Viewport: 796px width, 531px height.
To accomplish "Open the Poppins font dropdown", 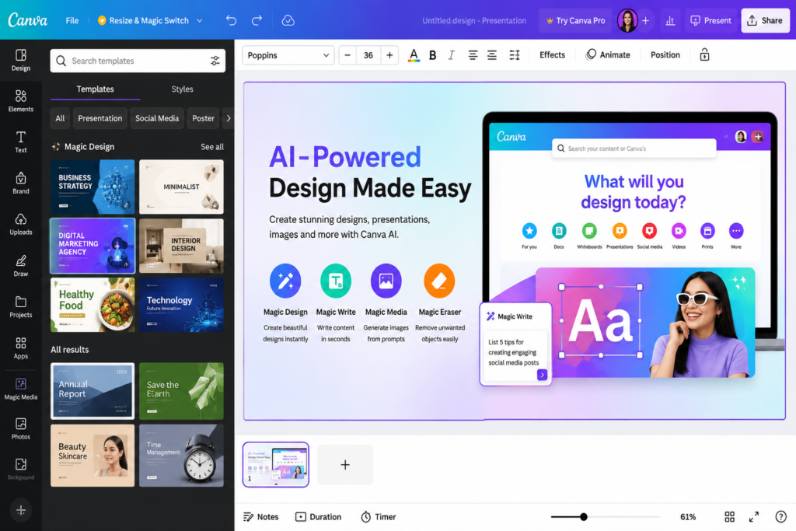I will (x=288, y=55).
